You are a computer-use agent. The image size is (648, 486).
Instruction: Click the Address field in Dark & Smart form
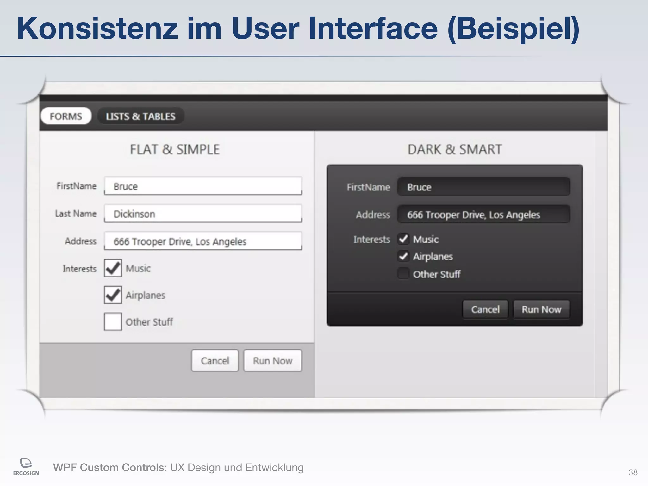coord(484,215)
